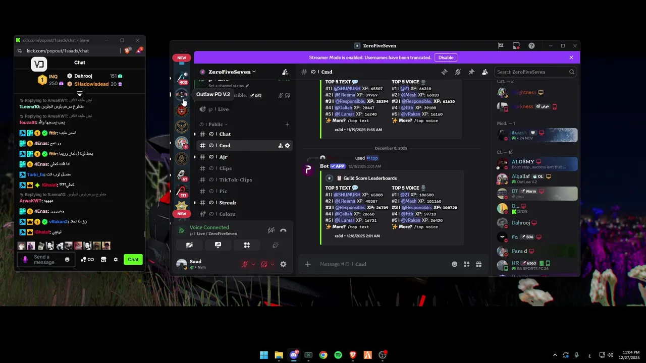Open the Windows Start menu
Screen dimensions: 646x363
click(264, 355)
